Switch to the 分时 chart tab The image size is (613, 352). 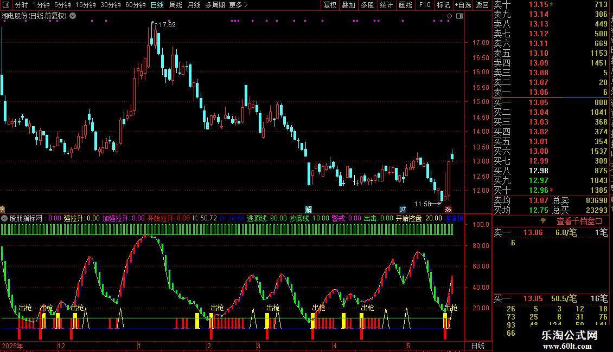coord(22,5)
